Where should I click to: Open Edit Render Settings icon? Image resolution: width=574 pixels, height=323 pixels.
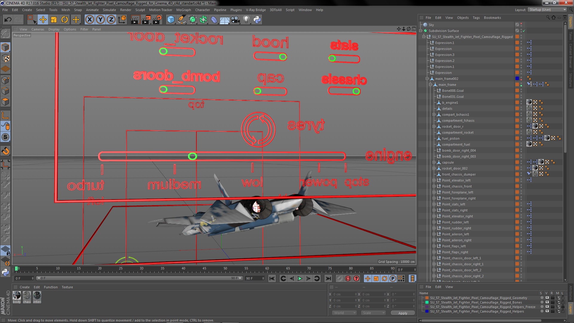pos(157,20)
